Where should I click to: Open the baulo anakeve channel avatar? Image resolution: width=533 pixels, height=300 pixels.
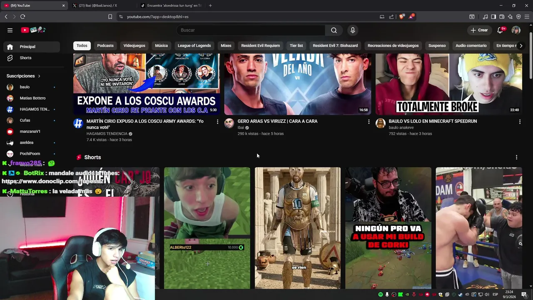[x=381, y=123]
